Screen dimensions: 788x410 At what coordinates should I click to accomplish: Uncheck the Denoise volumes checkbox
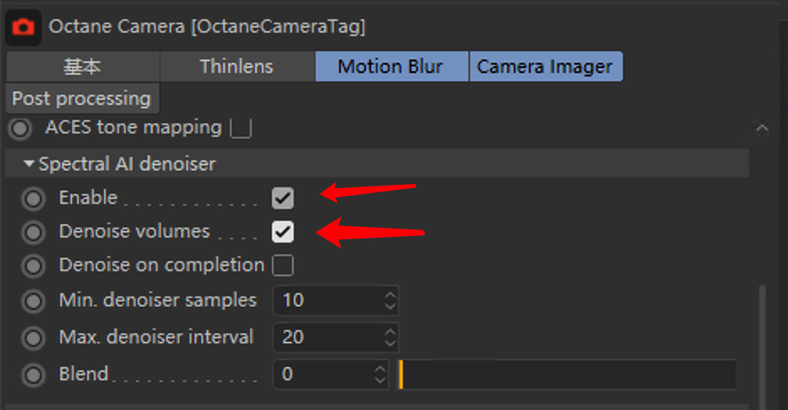[x=282, y=232]
